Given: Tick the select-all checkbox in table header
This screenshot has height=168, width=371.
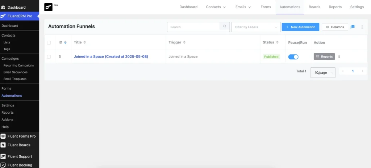Looking at the screenshot, I should coord(49,43).
